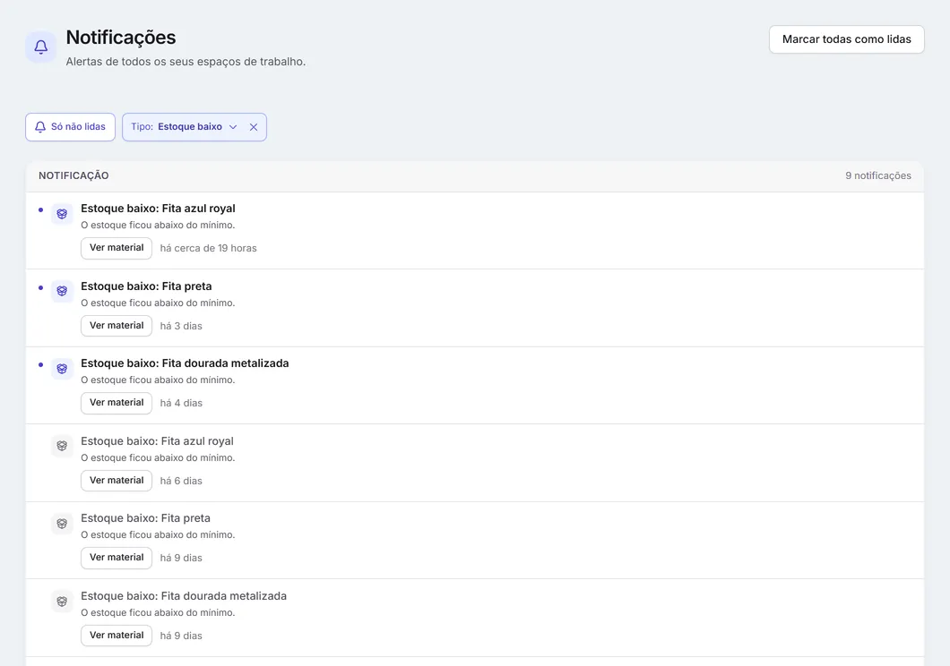Click box icon of Fita preta, há 3 dias
The image size is (950, 666).
[x=62, y=291]
